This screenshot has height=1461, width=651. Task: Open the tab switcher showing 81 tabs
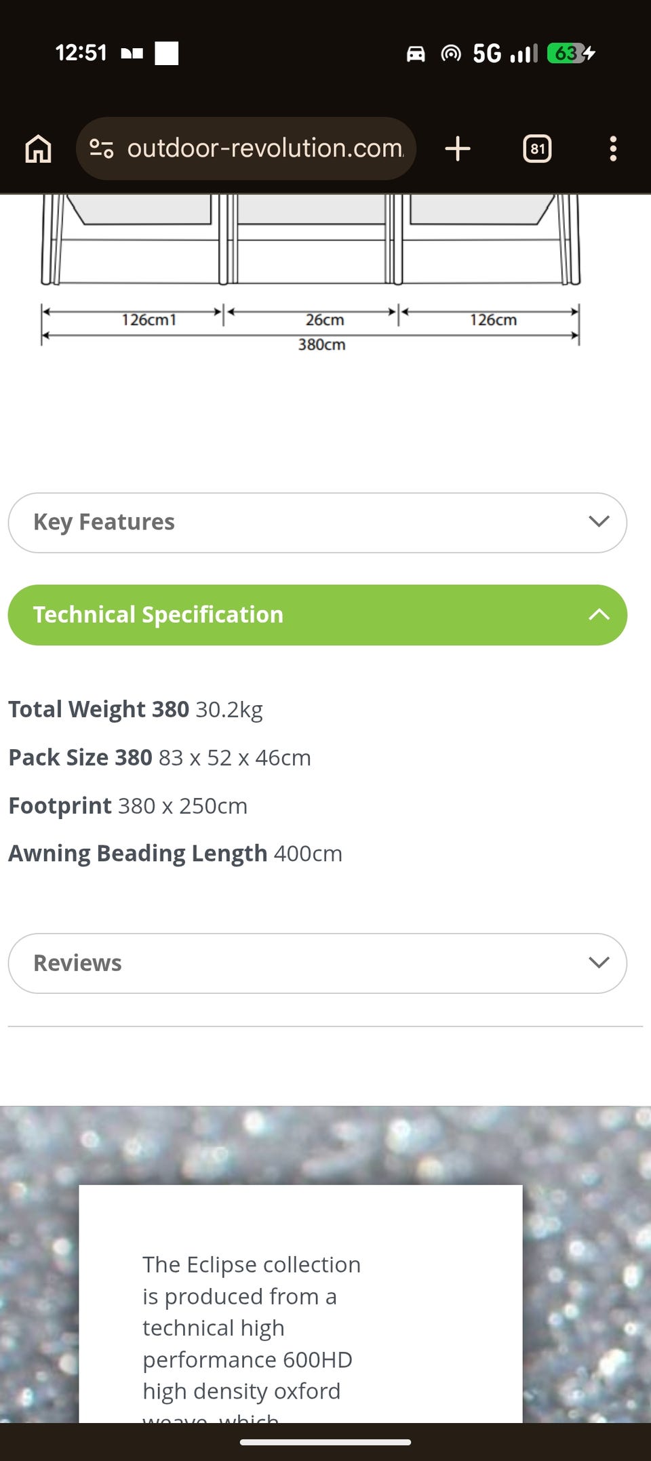click(537, 148)
